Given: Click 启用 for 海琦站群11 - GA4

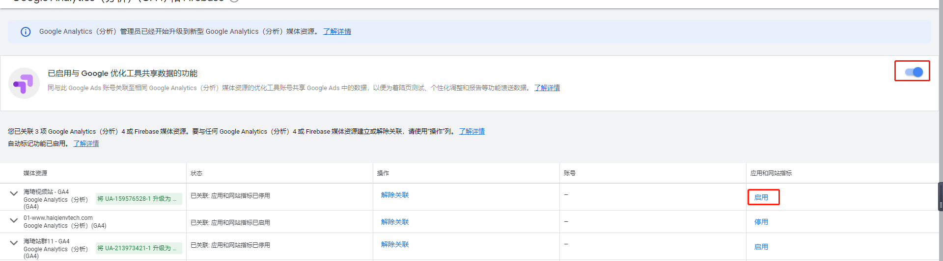Looking at the screenshot, I should tap(761, 247).
